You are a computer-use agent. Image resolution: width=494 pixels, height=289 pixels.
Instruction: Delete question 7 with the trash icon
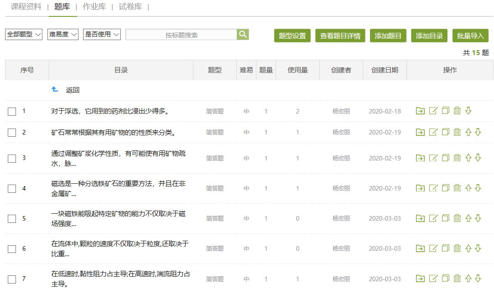tap(457, 279)
